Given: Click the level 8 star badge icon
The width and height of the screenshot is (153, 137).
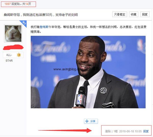Looking at the screenshot, I should [x=19, y=55].
